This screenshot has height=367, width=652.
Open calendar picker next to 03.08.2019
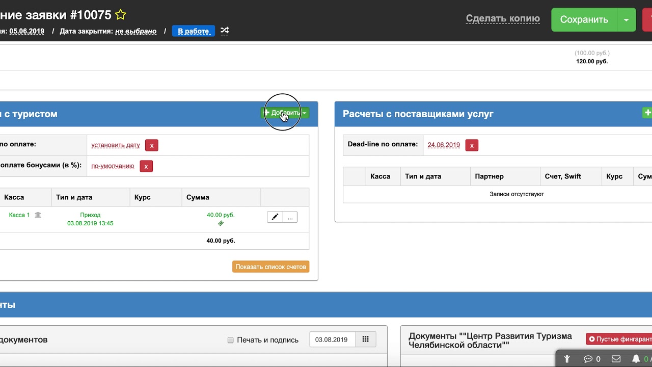(x=365, y=339)
